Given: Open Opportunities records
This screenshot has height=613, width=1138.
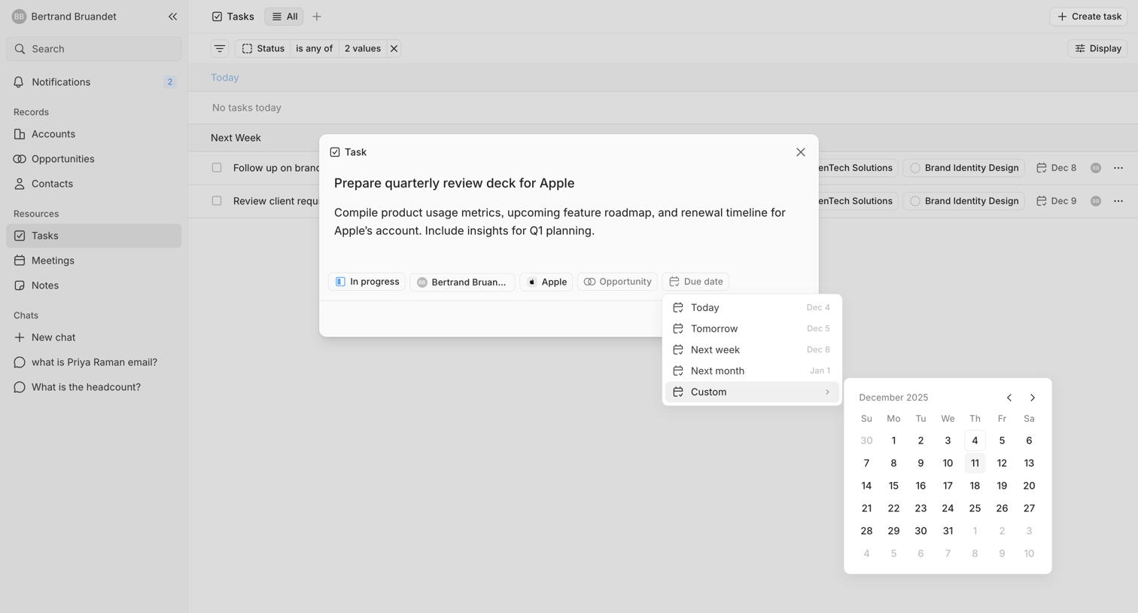Looking at the screenshot, I should click(94, 159).
